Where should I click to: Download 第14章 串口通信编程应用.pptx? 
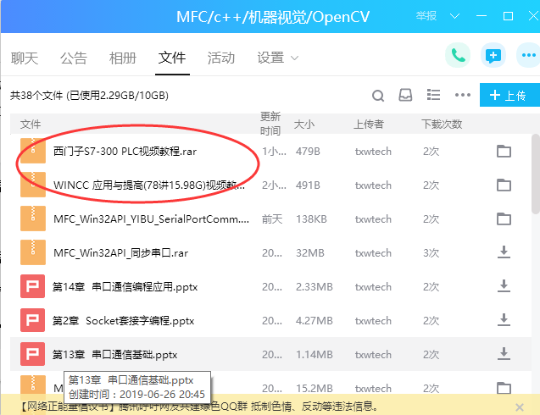pos(504,286)
